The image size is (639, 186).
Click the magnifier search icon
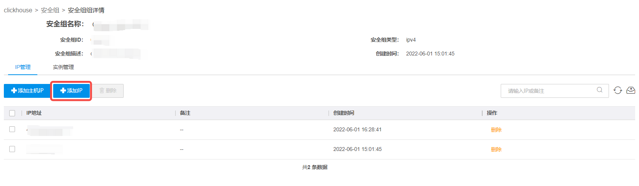coord(600,90)
